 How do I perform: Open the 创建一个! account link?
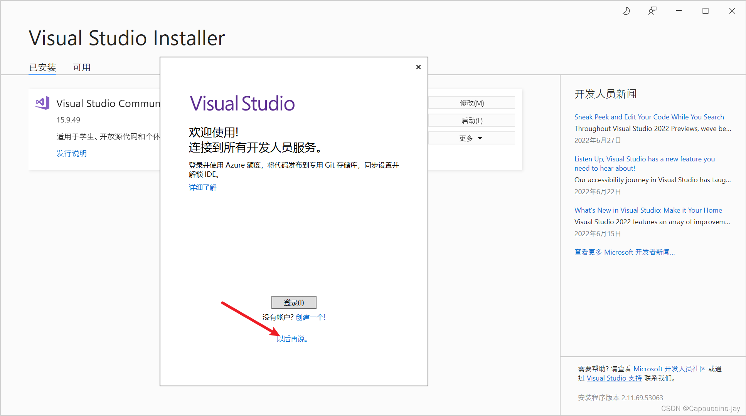click(311, 317)
